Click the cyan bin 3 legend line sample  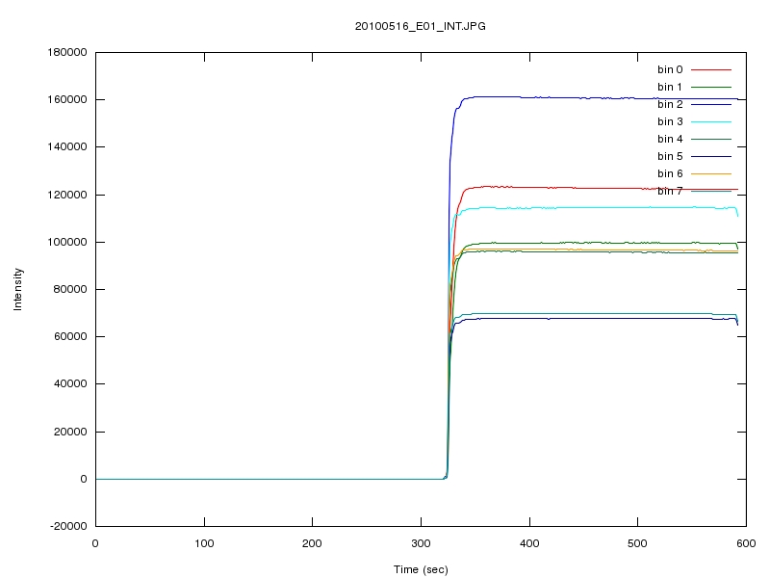pyautogui.click(x=711, y=121)
